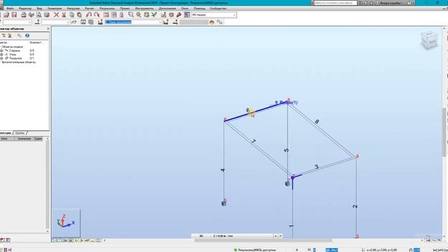Click the Результаты(МКЭ): доступны status indicator
This screenshot has width=448, height=252.
[255, 250]
